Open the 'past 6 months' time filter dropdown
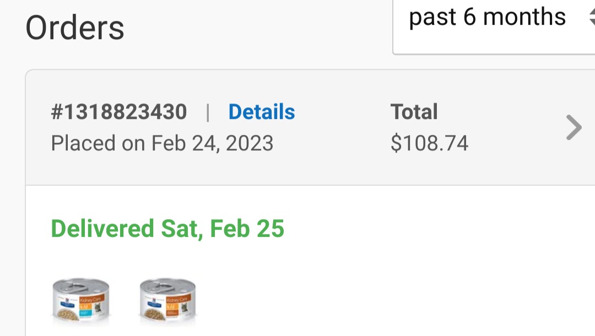The width and height of the screenshot is (595, 336). tap(494, 26)
